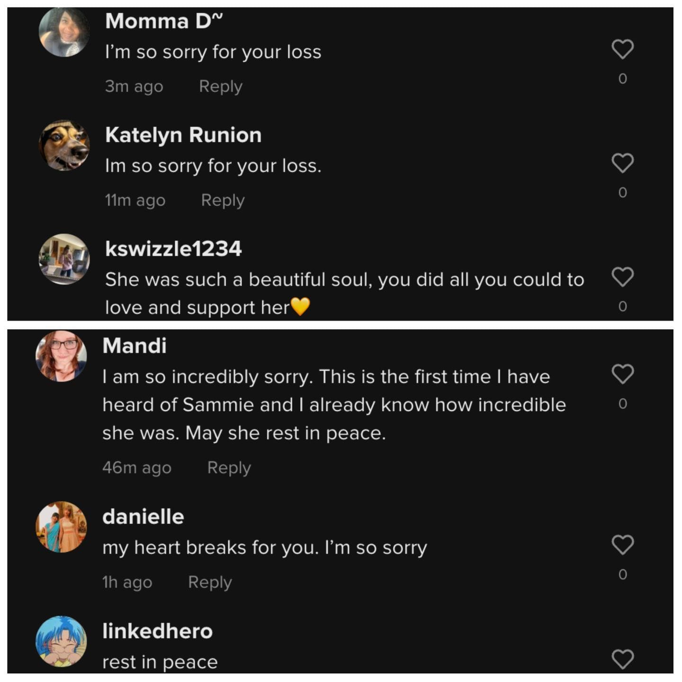Open Katelyn Runion's dog avatar
This screenshot has height=682, width=682.
64,145
